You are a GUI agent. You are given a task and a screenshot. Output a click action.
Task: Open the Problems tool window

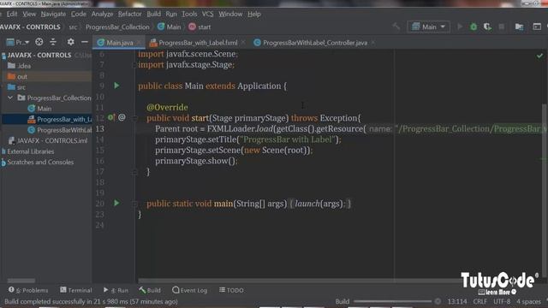28,290
